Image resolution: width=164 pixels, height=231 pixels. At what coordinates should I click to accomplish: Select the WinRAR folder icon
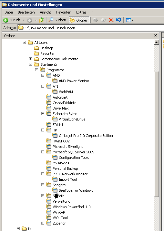pyautogui.click(x=49, y=212)
